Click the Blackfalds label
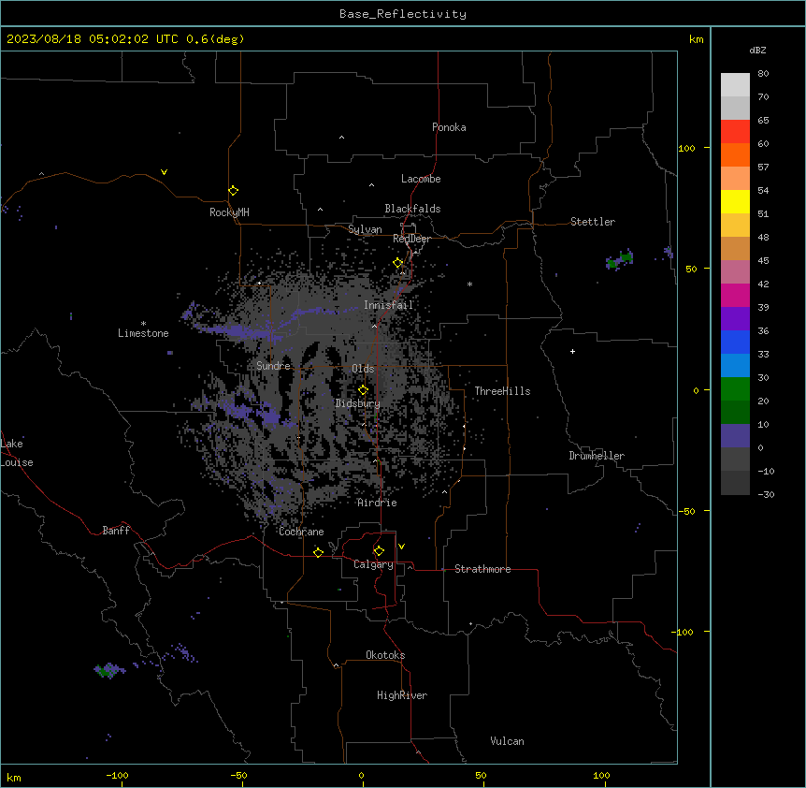 point(412,209)
